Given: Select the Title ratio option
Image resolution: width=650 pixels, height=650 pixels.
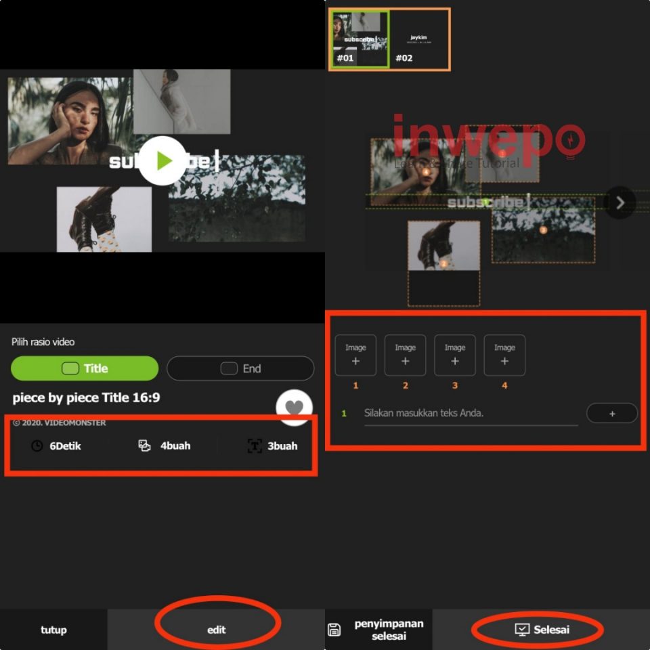Looking at the screenshot, I should click(84, 368).
